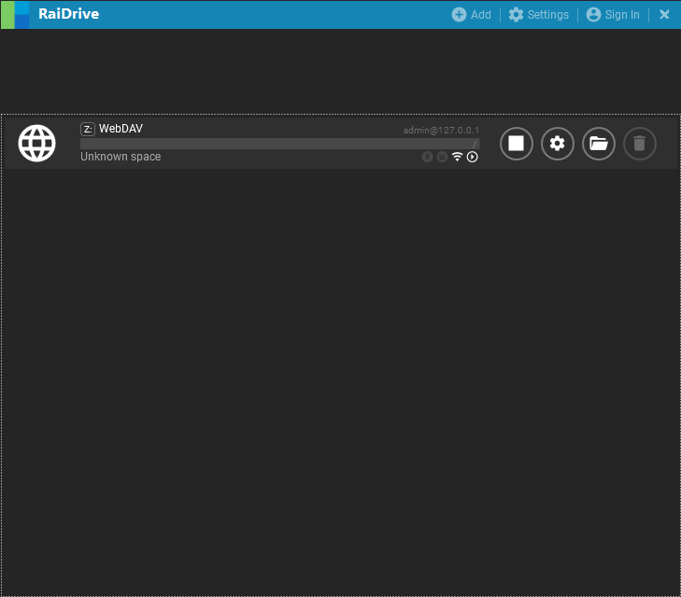Click the Unknown space label
This screenshot has height=597, width=681.
[121, 157]
